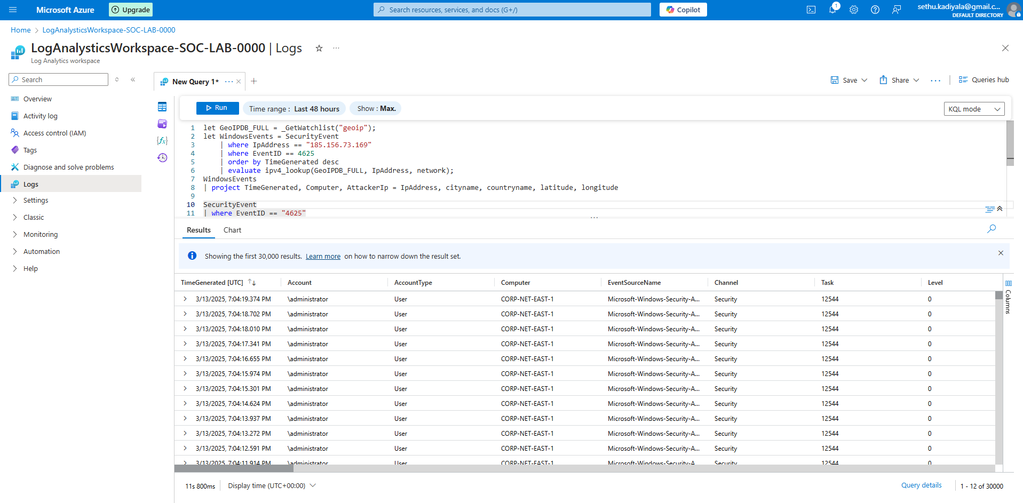This screenshot has width=1023, height=503.
Task: Follow the Learn more link
Action: pos(323,257)
